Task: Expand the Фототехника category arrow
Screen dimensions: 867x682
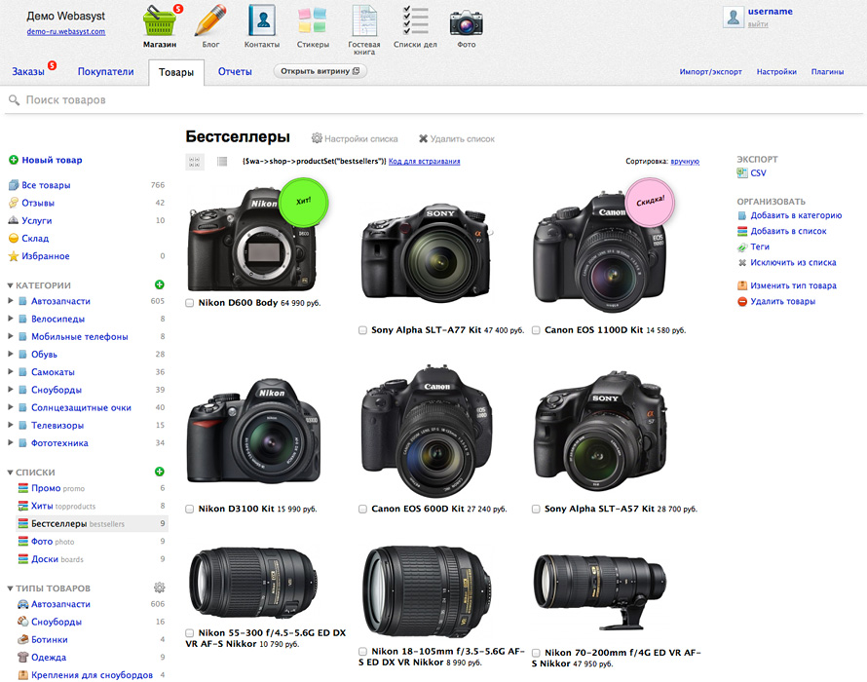Action: pos(11,443)
